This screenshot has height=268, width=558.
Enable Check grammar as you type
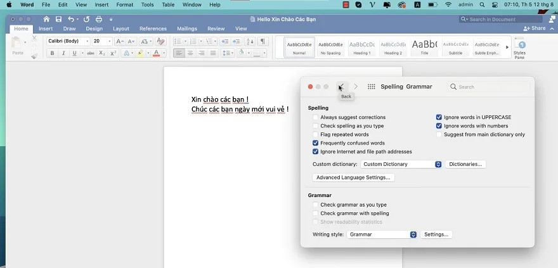(x=316, y=205)
